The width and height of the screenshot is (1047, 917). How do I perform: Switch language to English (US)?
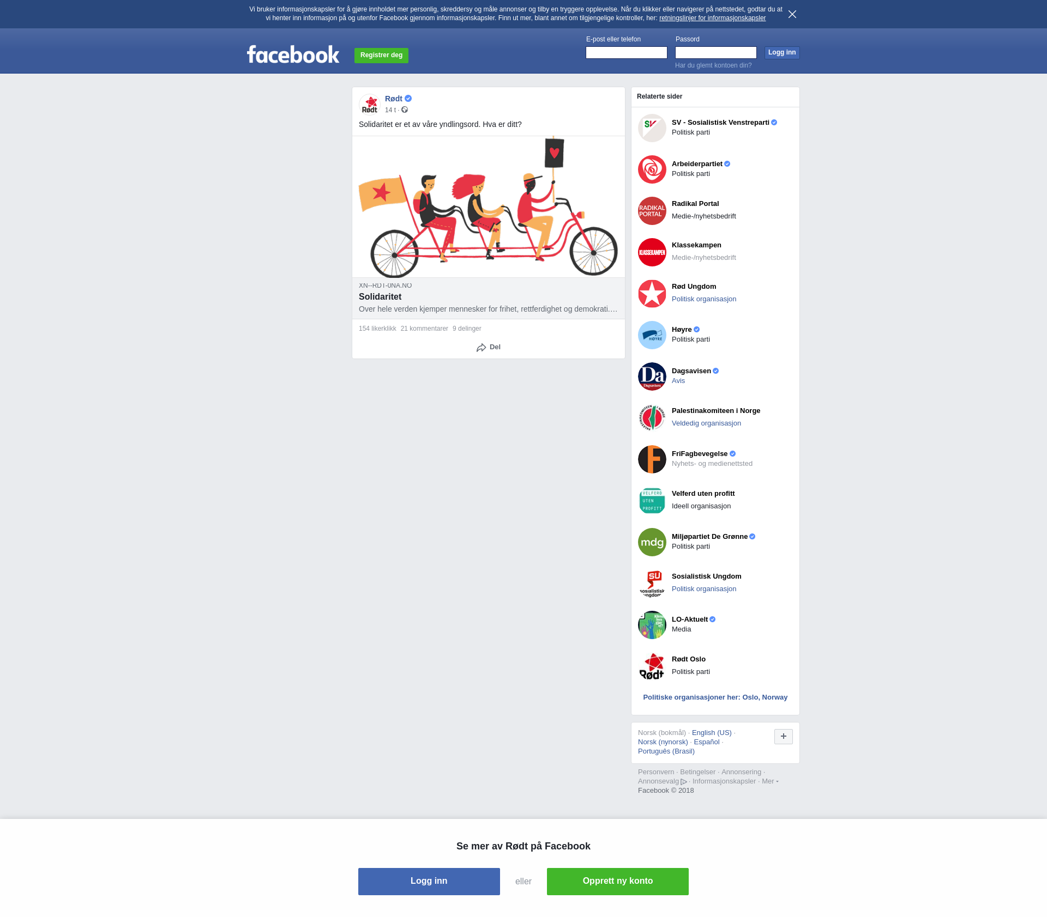coord(712,733)
